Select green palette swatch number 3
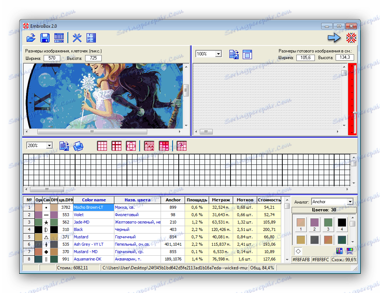 click(x=328, y=224)
